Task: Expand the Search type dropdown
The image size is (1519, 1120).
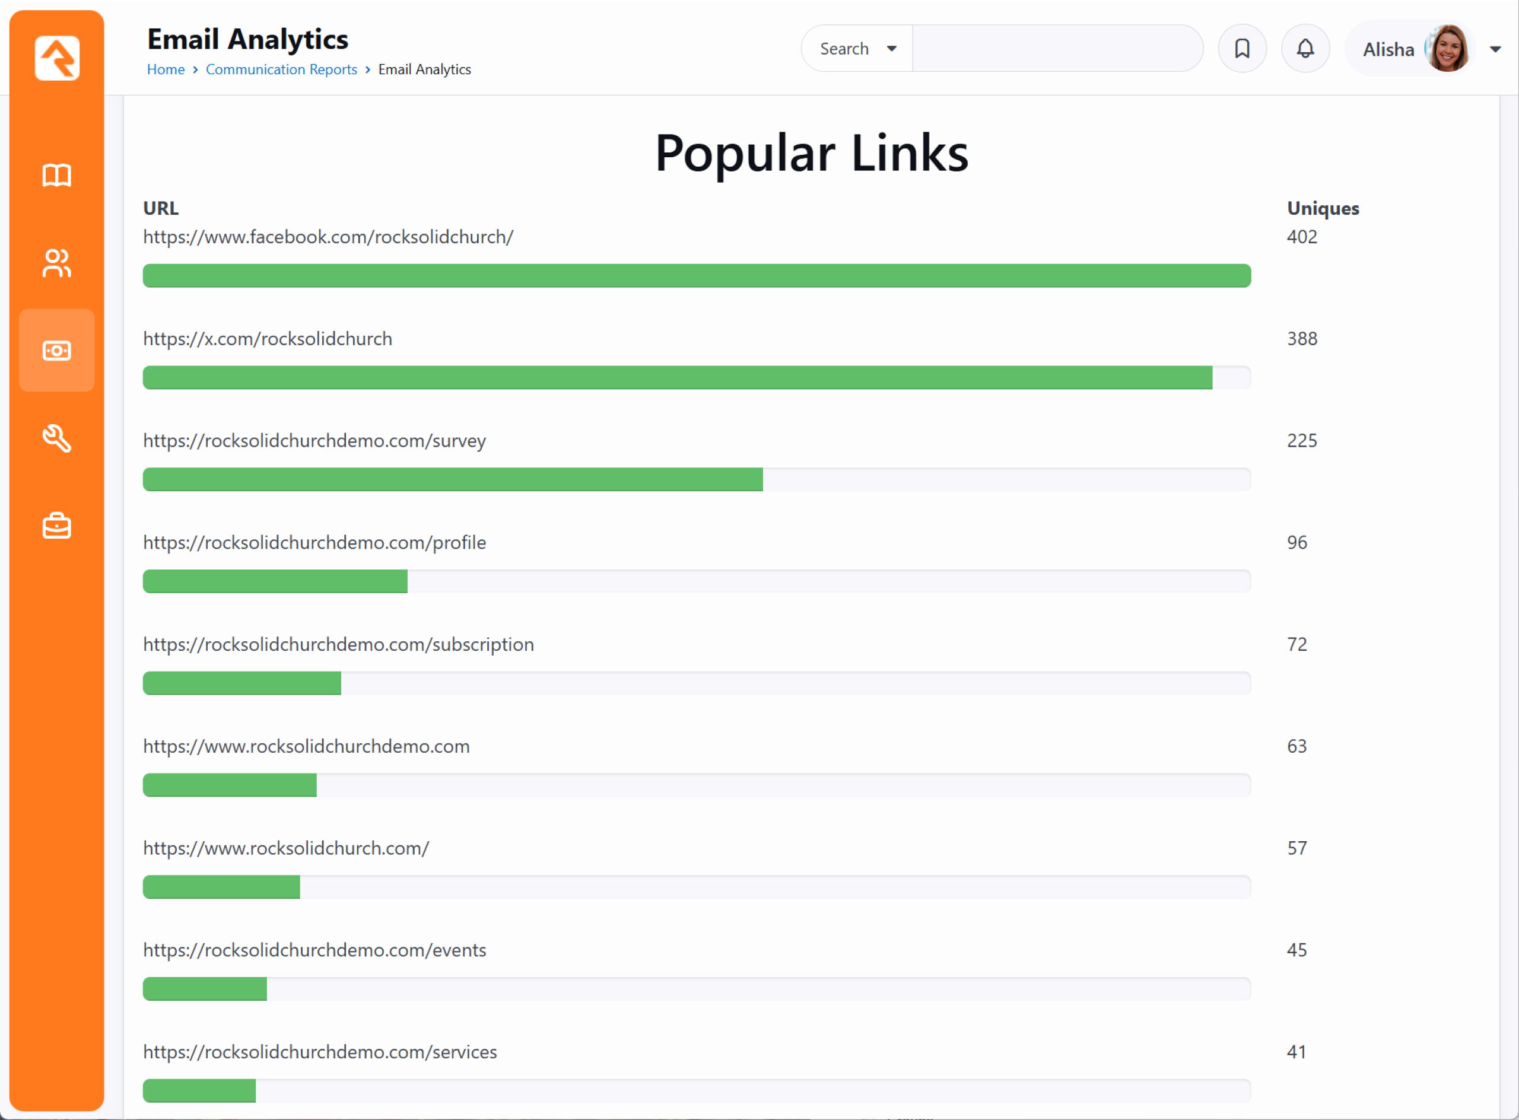Action: (x=857, y=49)
